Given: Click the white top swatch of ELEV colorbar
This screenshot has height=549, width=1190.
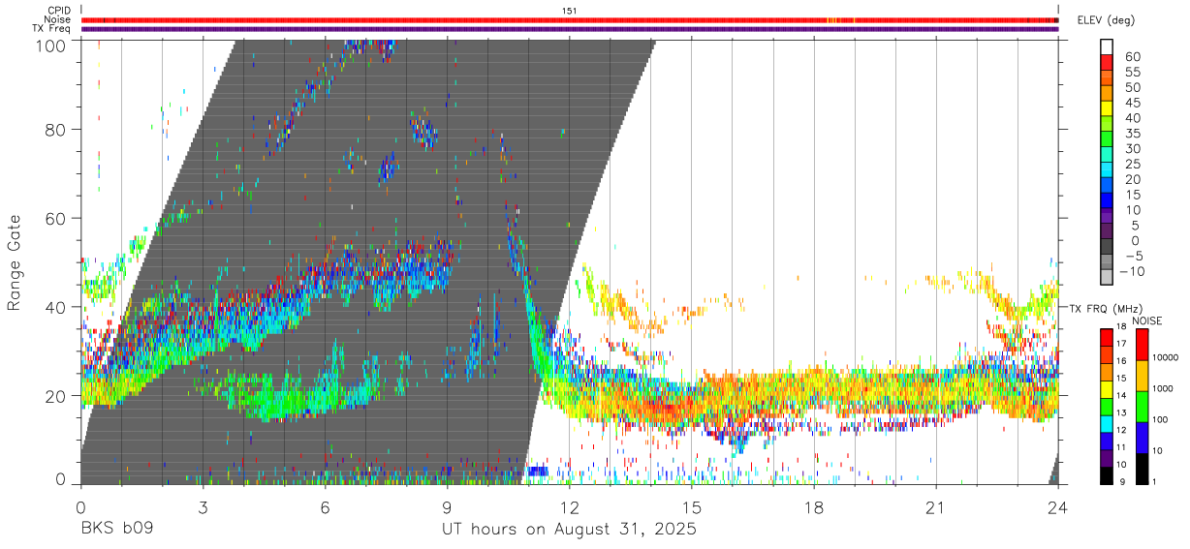Looking at the screenshot, I should click(1108, 47).
